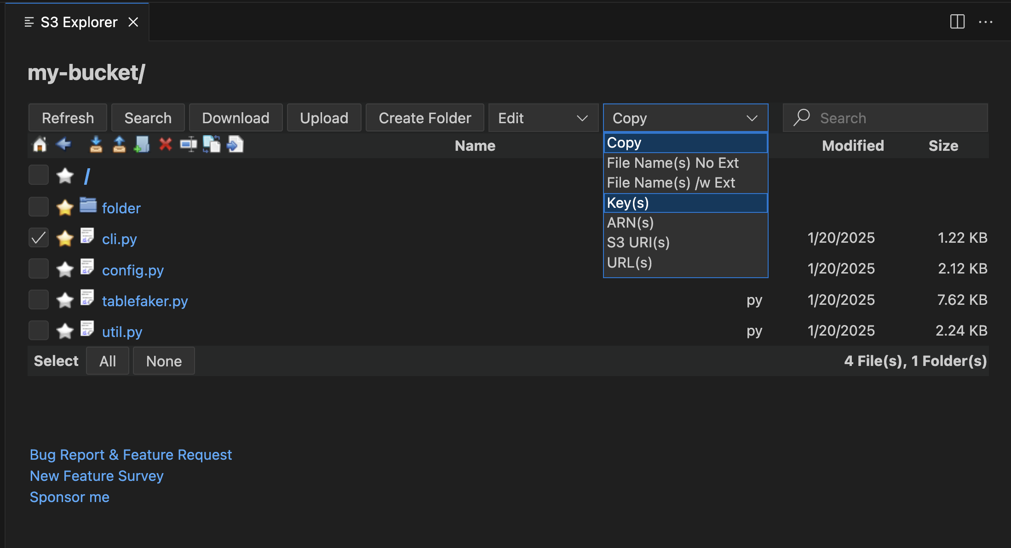Viewport: 1011px width, 548px height.
Task: Expand the Copy dropdown chevron
Action: (752, 118)
